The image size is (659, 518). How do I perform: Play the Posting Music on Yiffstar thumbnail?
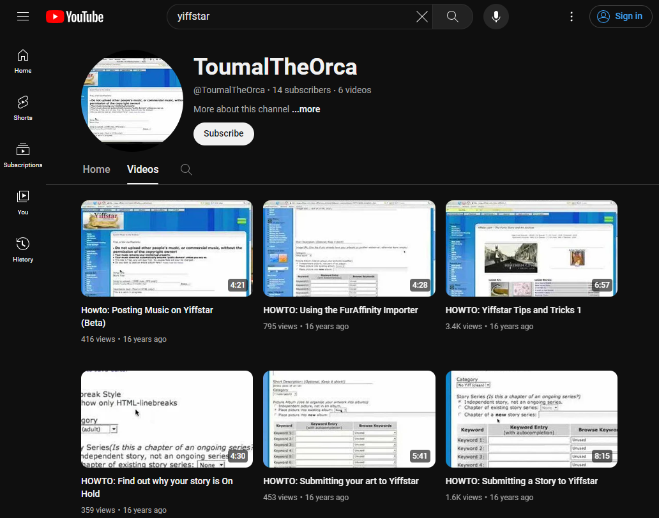click(x=167, y=249)
